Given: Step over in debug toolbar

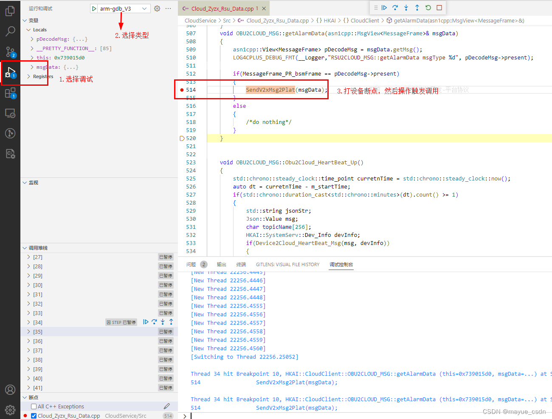Looking at the screenshot, I should tap(395, 8).
